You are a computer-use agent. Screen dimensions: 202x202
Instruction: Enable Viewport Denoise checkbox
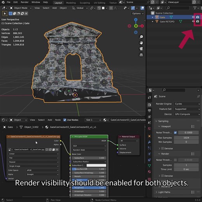click(163, 148)
